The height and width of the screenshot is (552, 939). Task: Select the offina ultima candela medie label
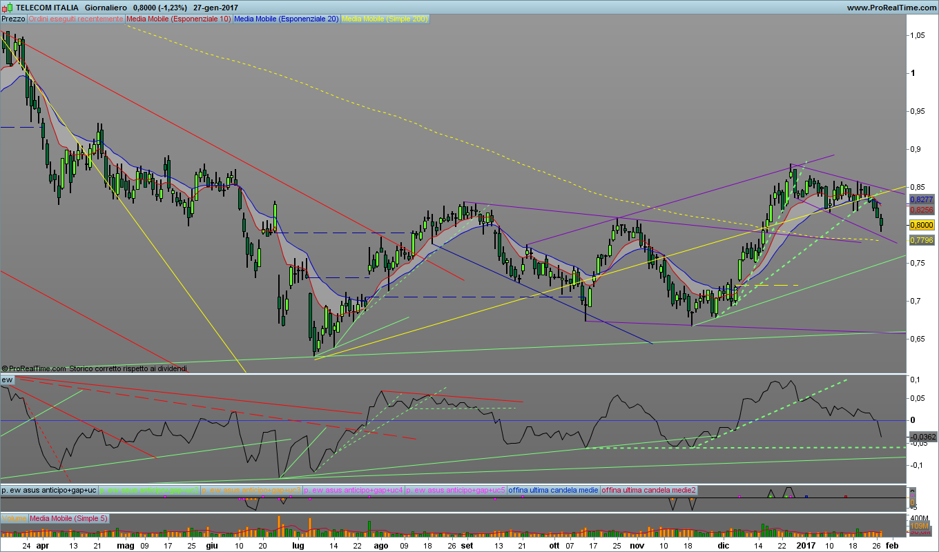tap(553, 490)
